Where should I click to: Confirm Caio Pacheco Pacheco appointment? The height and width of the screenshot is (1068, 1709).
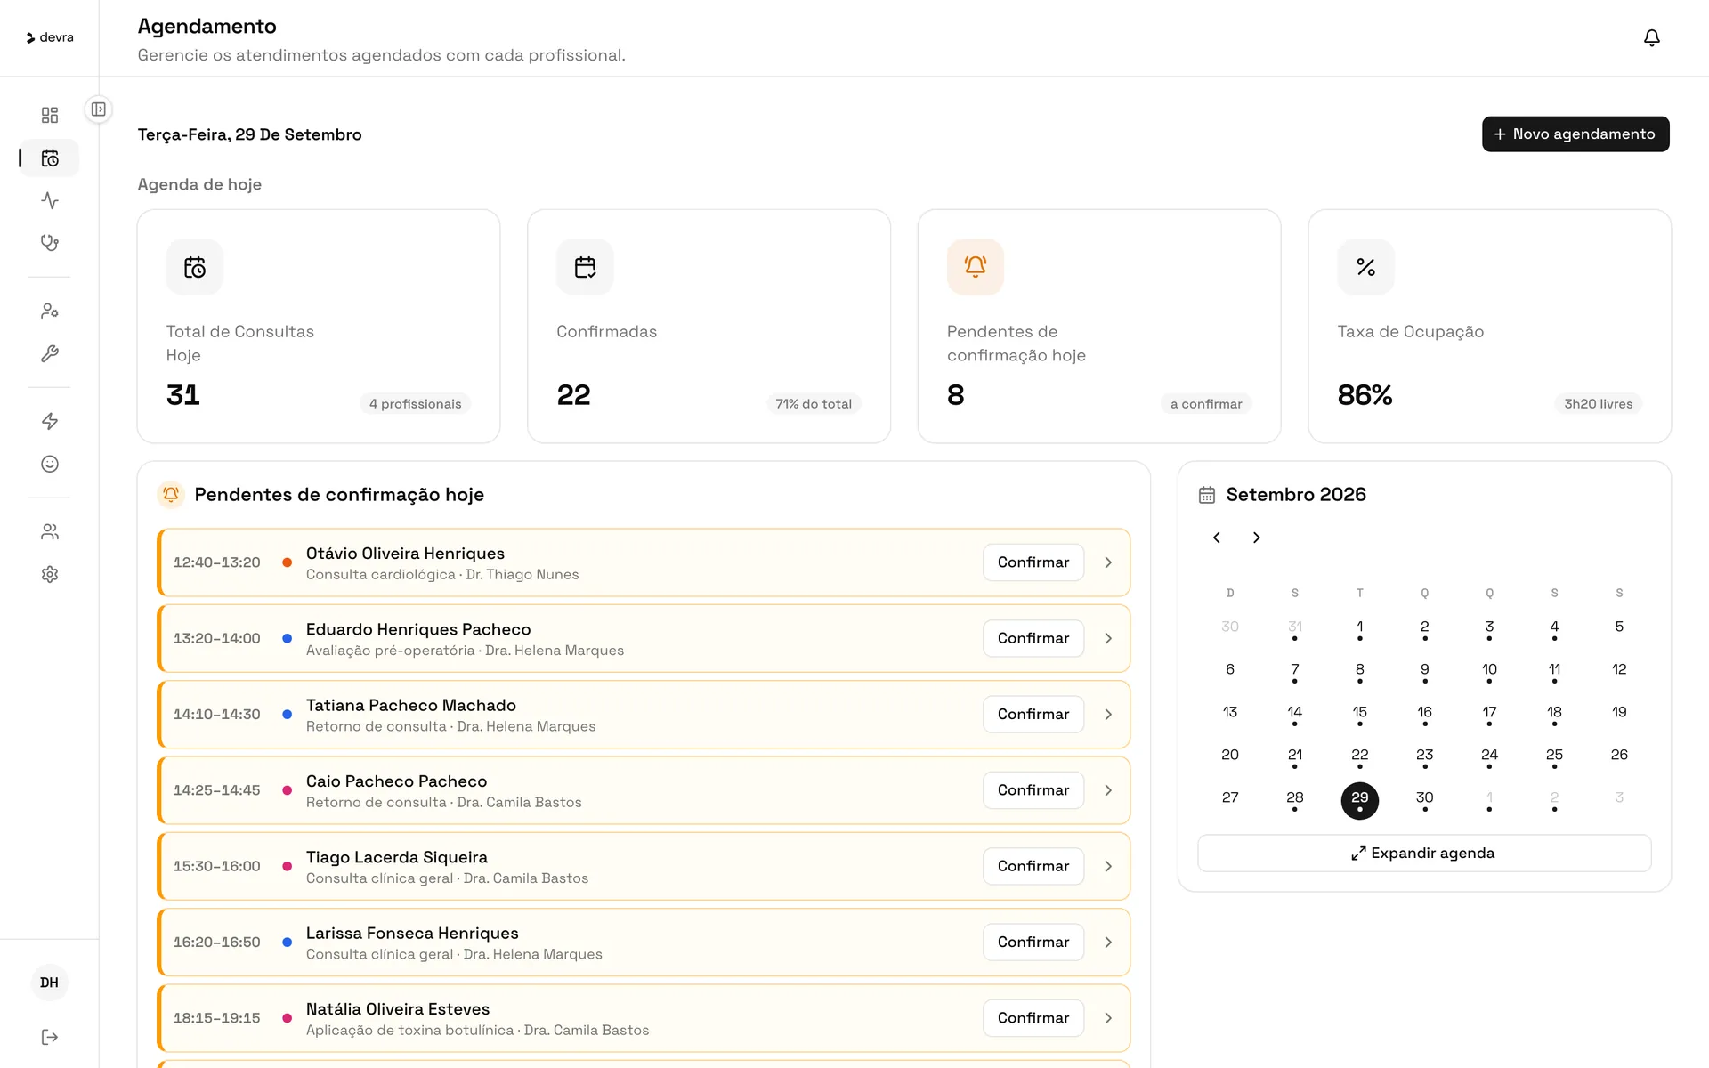coord(1033,790)
